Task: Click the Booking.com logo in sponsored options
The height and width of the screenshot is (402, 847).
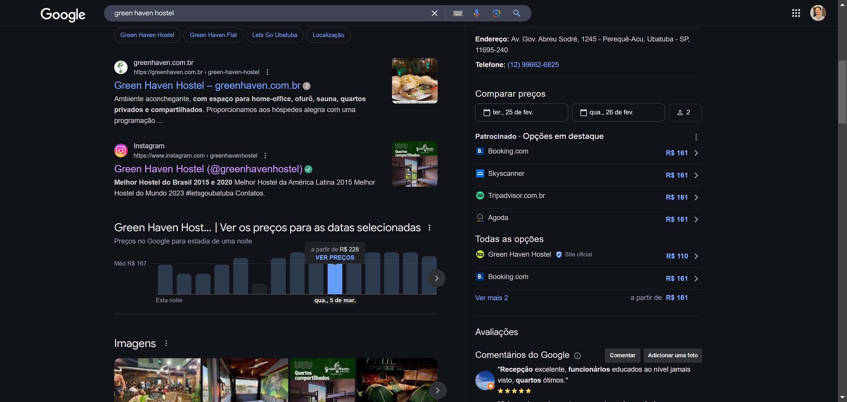Action: tap(480, 151)
